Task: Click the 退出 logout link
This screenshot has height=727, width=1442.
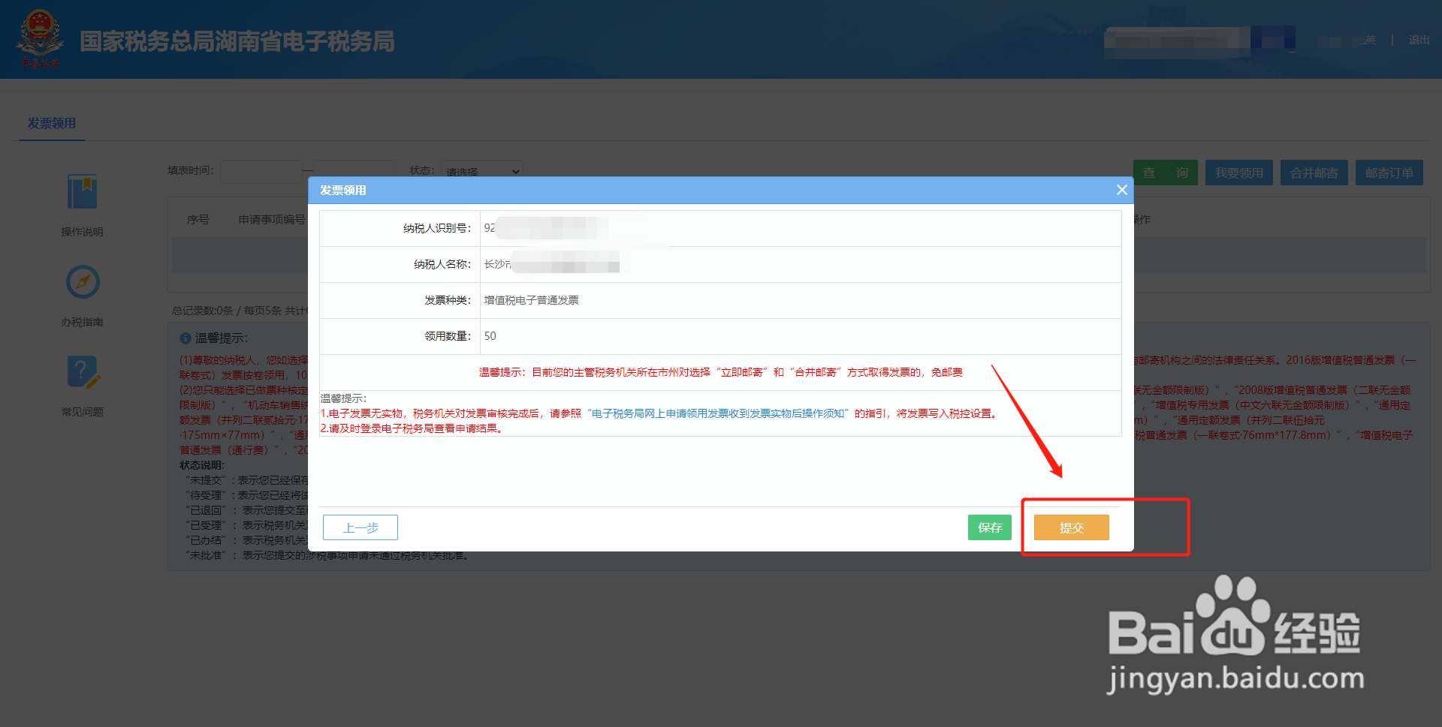Action: pos(1419,40)
